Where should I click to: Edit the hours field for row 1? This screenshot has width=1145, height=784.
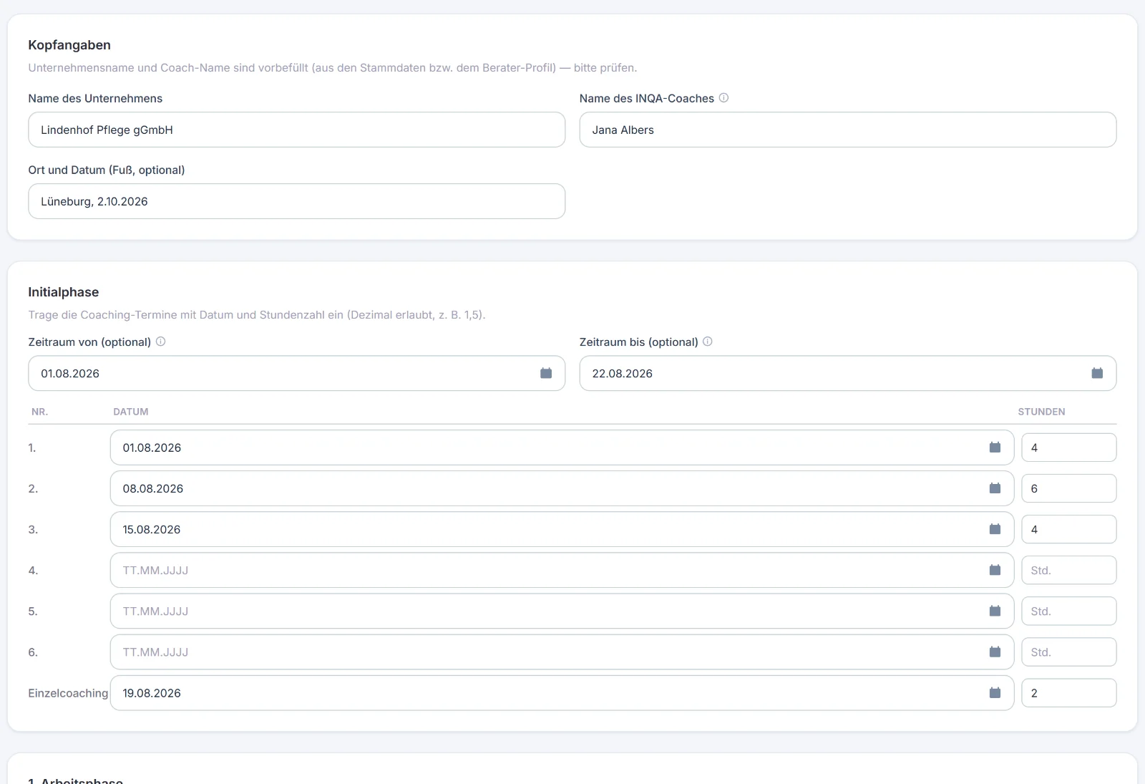1068,447
